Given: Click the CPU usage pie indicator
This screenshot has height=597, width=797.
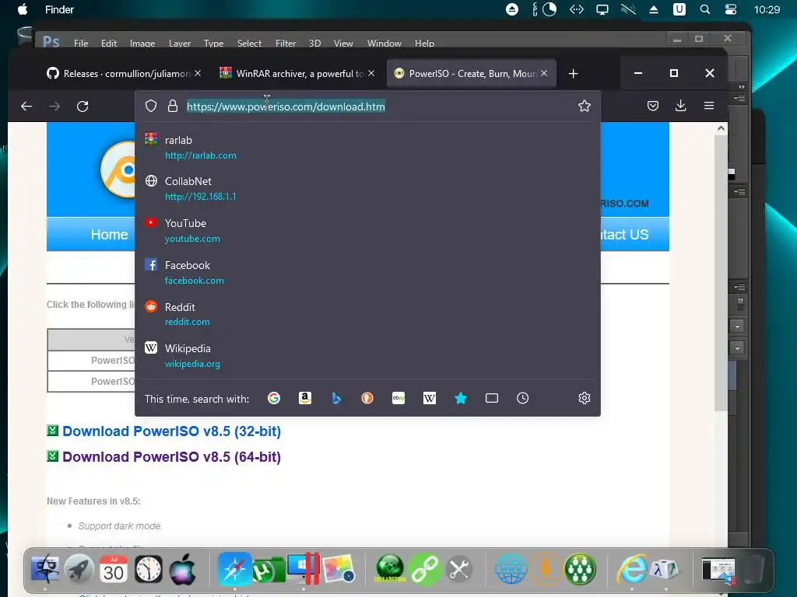Looking at the screenshot, I should pos(549,9).
